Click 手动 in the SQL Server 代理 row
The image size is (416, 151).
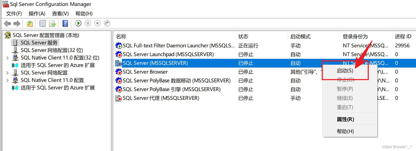[296, 98]
